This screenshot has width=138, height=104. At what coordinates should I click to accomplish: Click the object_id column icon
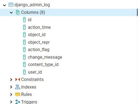[x=24, y=35]
